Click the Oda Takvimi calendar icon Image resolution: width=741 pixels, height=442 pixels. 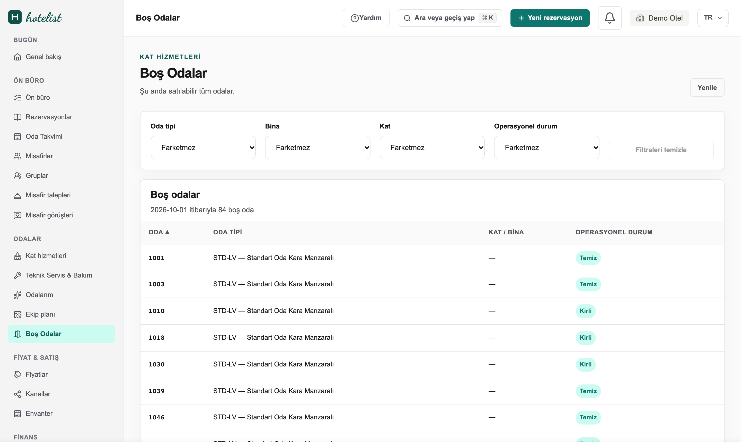pos(17,136)
